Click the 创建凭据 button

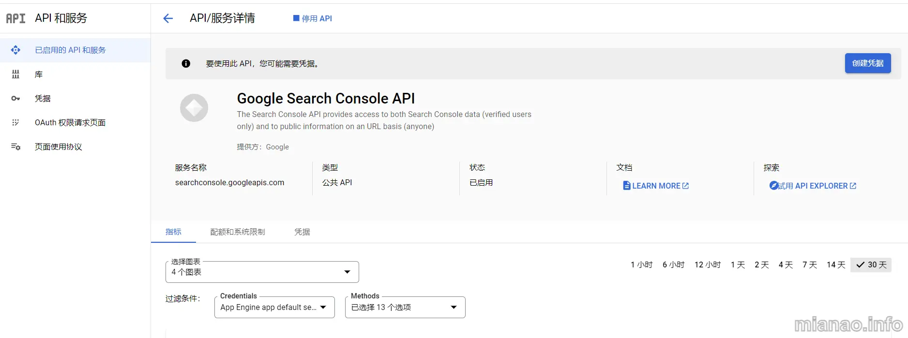click(868, 63)
